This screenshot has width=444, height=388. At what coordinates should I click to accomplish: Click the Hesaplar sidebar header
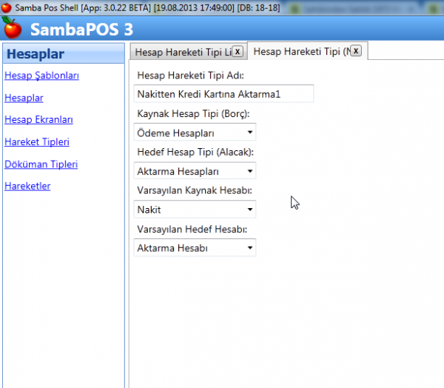[36, 54]
